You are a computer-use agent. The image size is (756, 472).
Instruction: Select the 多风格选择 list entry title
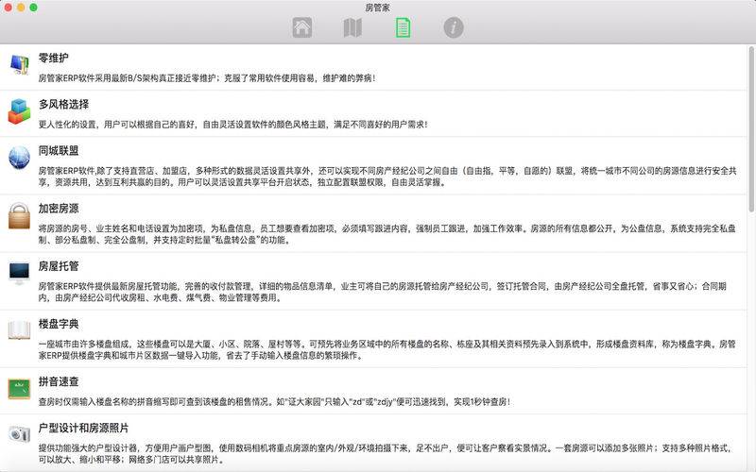tap(63, 105)
